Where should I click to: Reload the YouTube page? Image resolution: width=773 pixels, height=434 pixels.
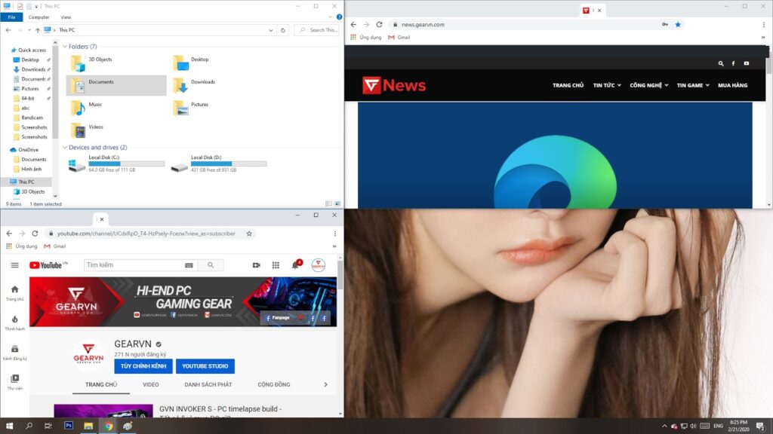(x=35, y=234)
